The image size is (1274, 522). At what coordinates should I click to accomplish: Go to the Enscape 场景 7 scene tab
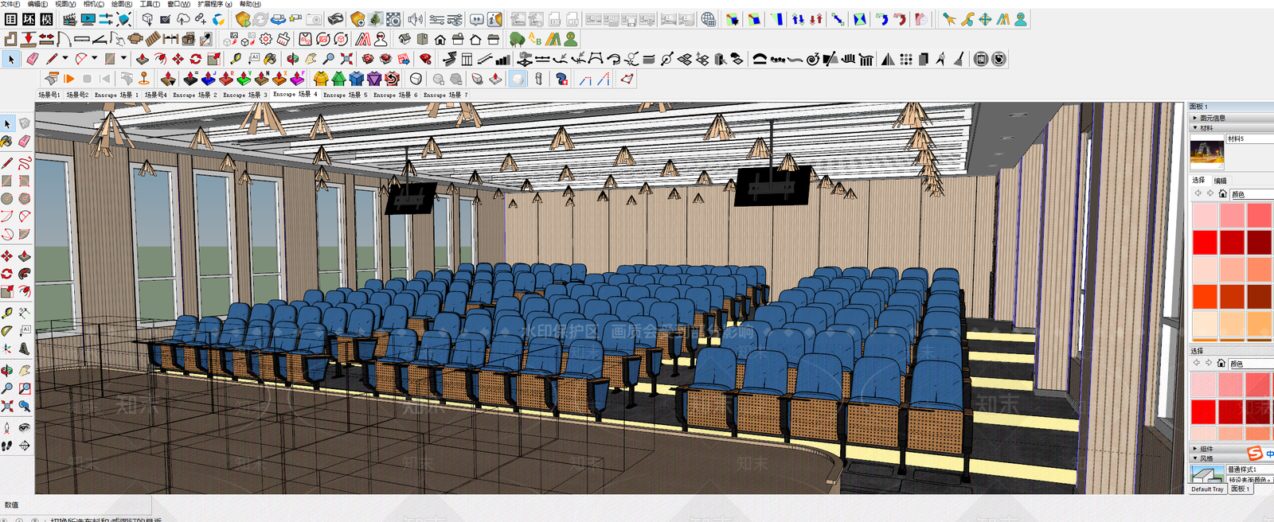point(445,95)
